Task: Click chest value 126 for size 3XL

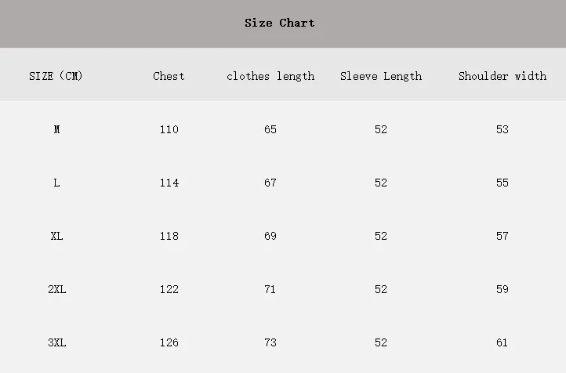Action: [x=169, y=342]
